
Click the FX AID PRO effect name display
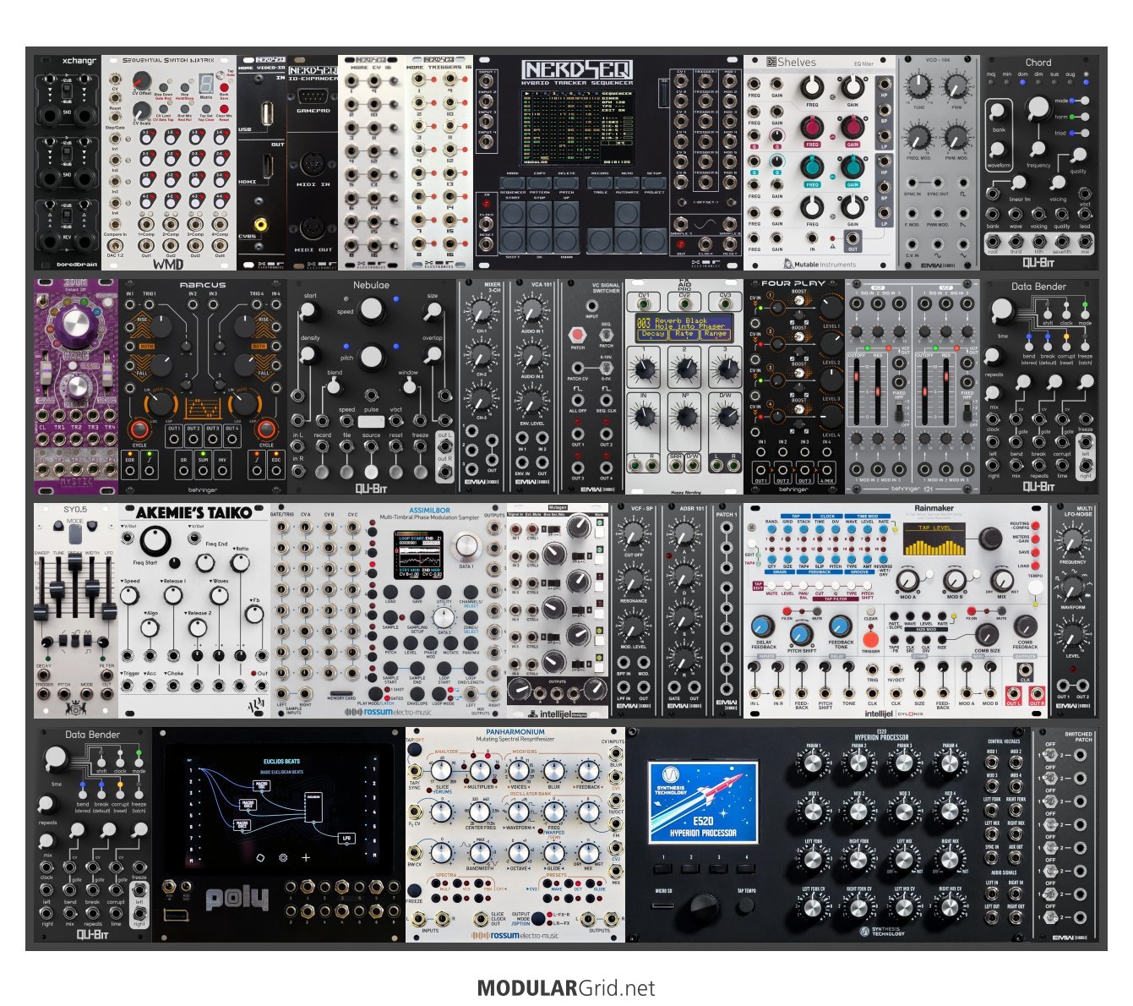[x=683, y=328]
